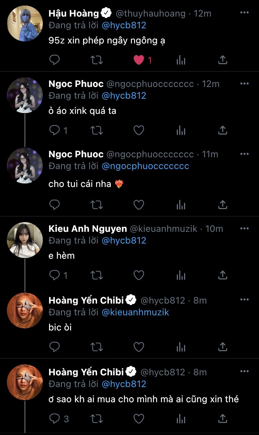Open more menu on 'cho tui cái nha' tweet
This screenshot has width=259, height=435.
pos(244,154)
